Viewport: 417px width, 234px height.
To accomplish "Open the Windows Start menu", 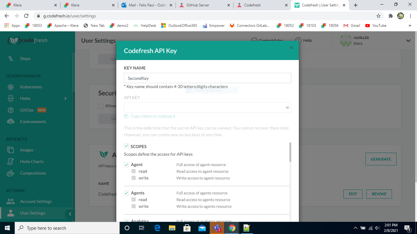I will click(7, 228).
